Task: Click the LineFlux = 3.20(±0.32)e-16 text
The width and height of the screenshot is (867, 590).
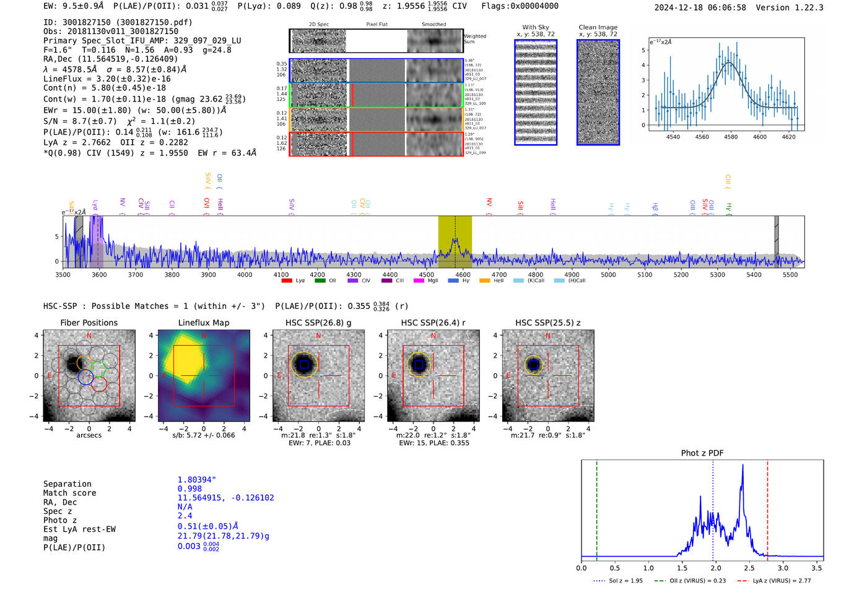Action: point(107,79)
